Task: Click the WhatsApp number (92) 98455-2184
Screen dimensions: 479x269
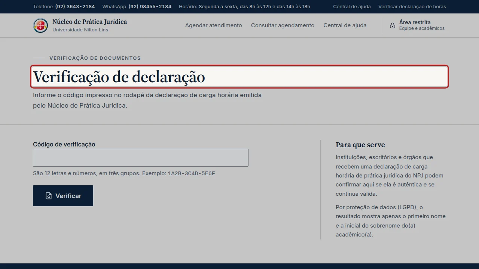Action: [x=150, y=7]
